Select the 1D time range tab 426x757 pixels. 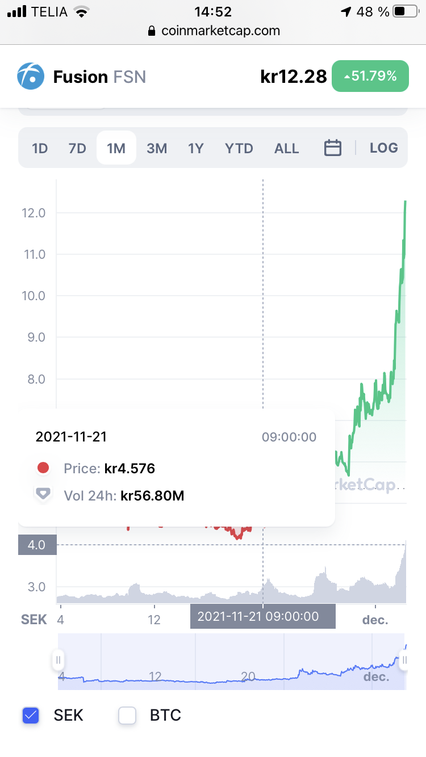[40, 148]
